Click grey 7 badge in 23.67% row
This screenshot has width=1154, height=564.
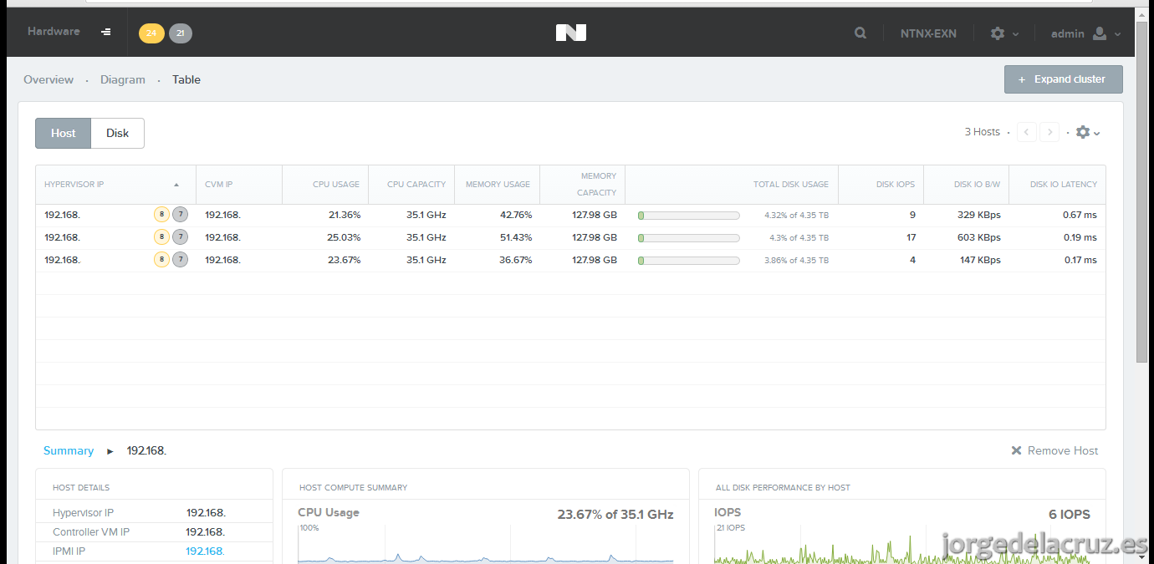click(x=180, y=260)
